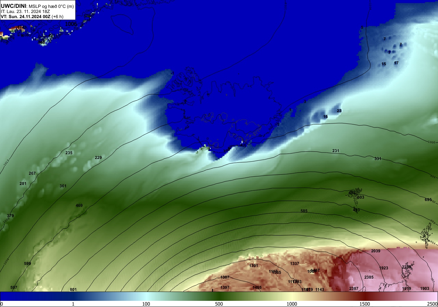Click the 361 height value
Viewport: 438px width, 307px height.
click(x=63, y=186)
